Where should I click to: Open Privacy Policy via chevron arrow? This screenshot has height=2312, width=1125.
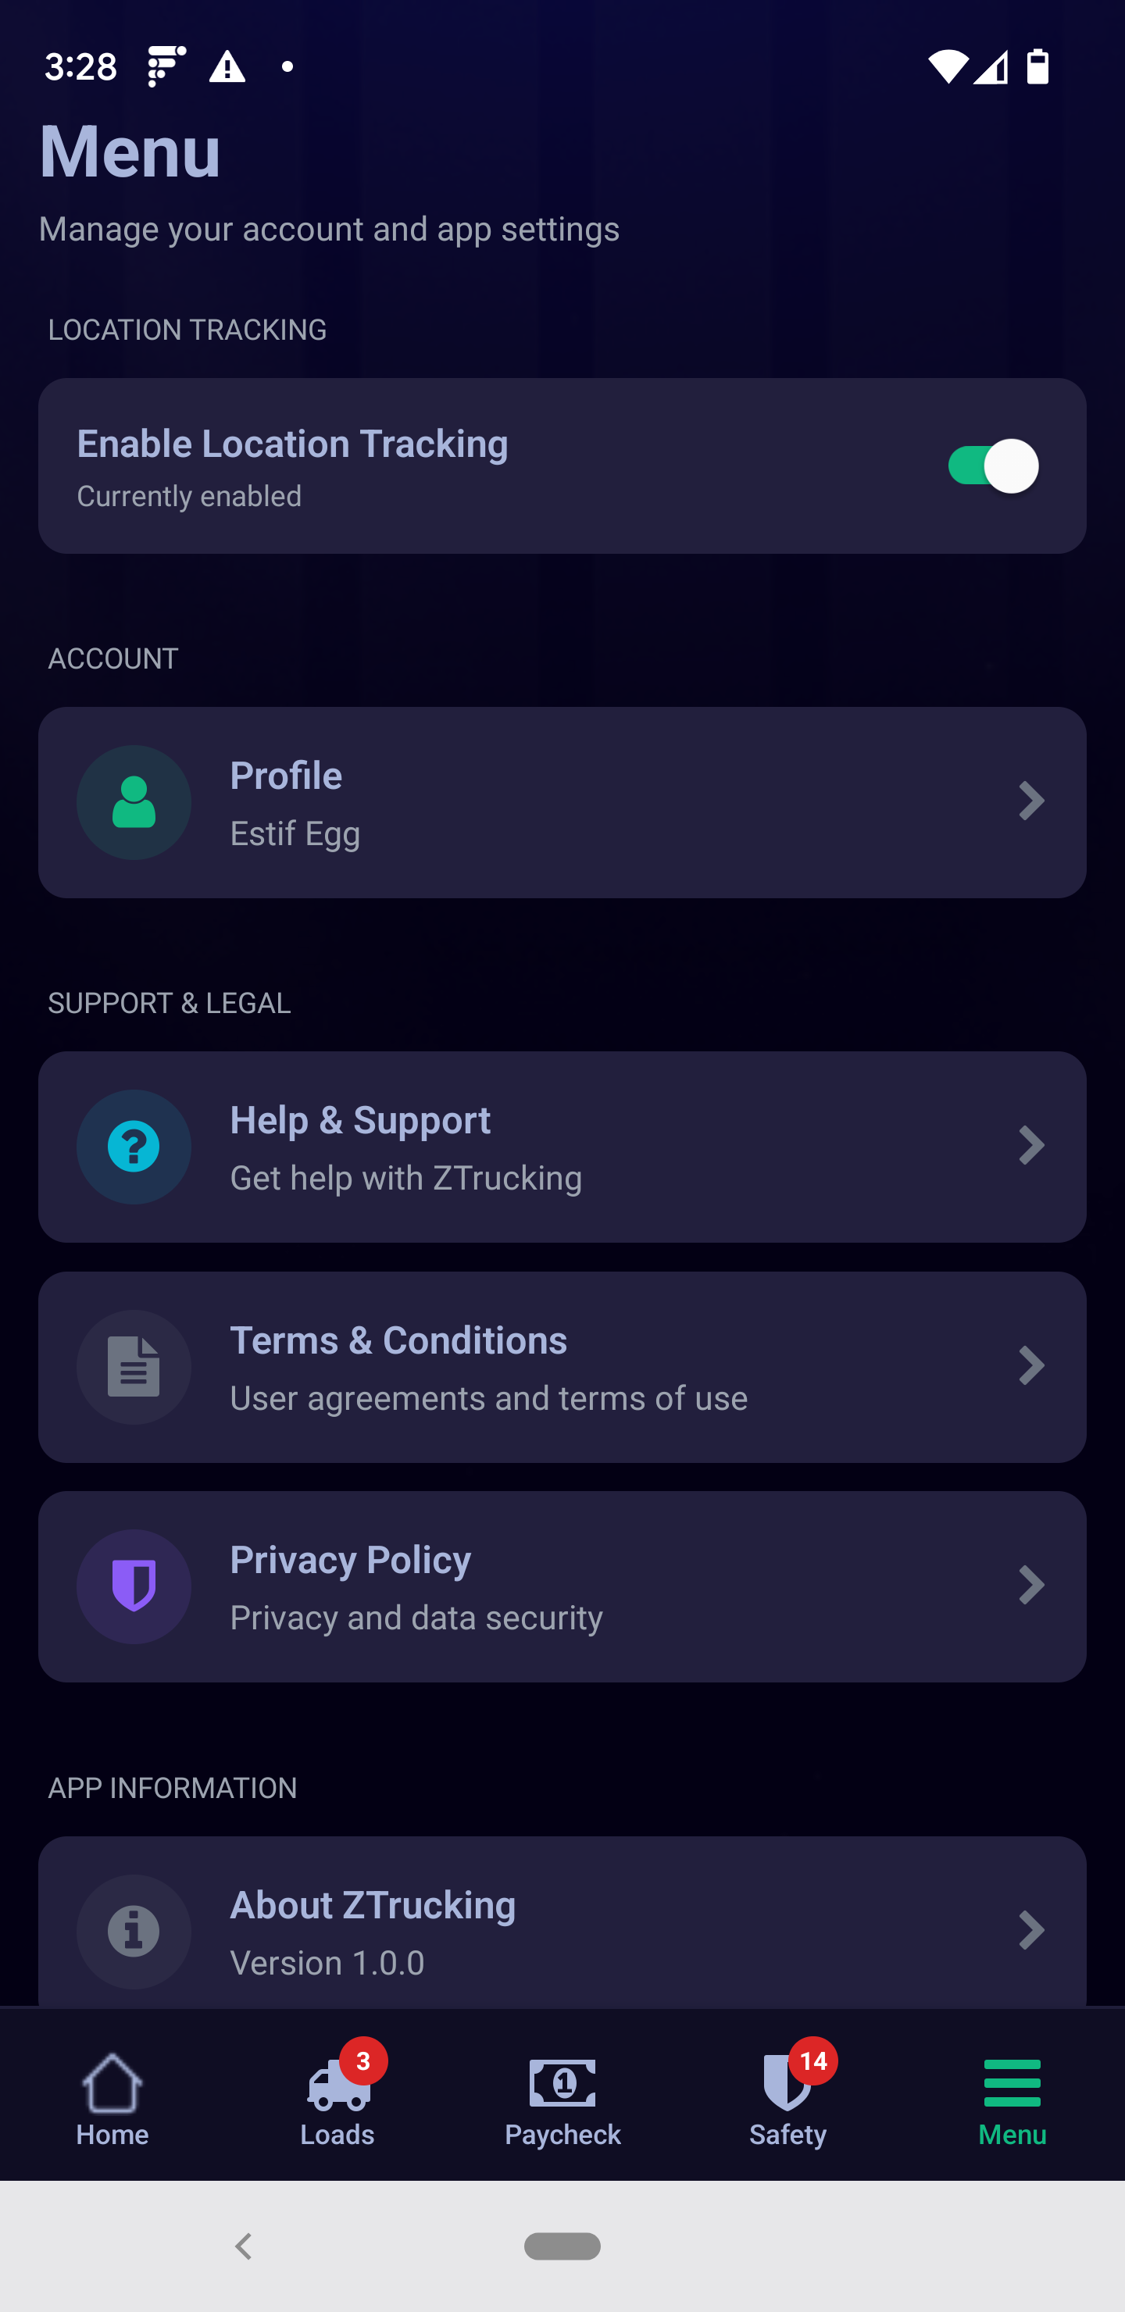(1030, 1585)
